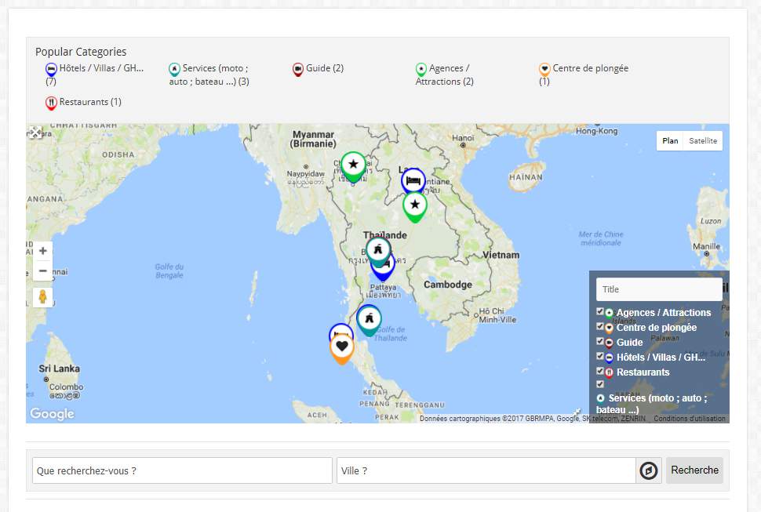Click the Que recherchez-vous ? search field
This screenshot has height=512, width=761.
pyautogui.click(x=182, y=470)
